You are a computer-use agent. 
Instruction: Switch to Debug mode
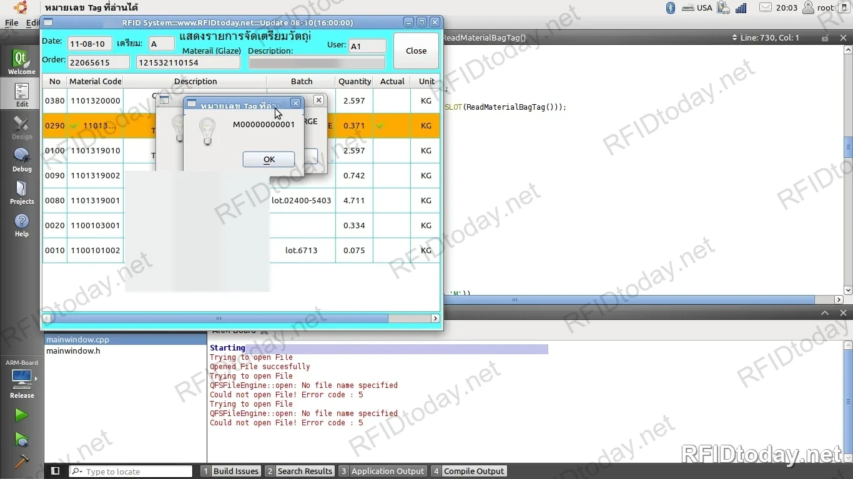21,160
